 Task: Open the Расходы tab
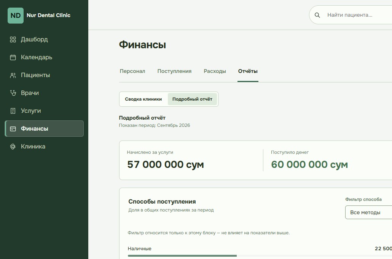tap(215, 71)
